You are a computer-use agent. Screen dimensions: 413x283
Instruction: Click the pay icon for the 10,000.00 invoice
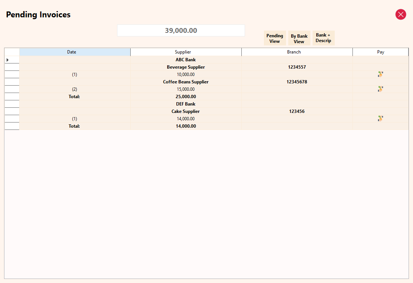[381, 74]
